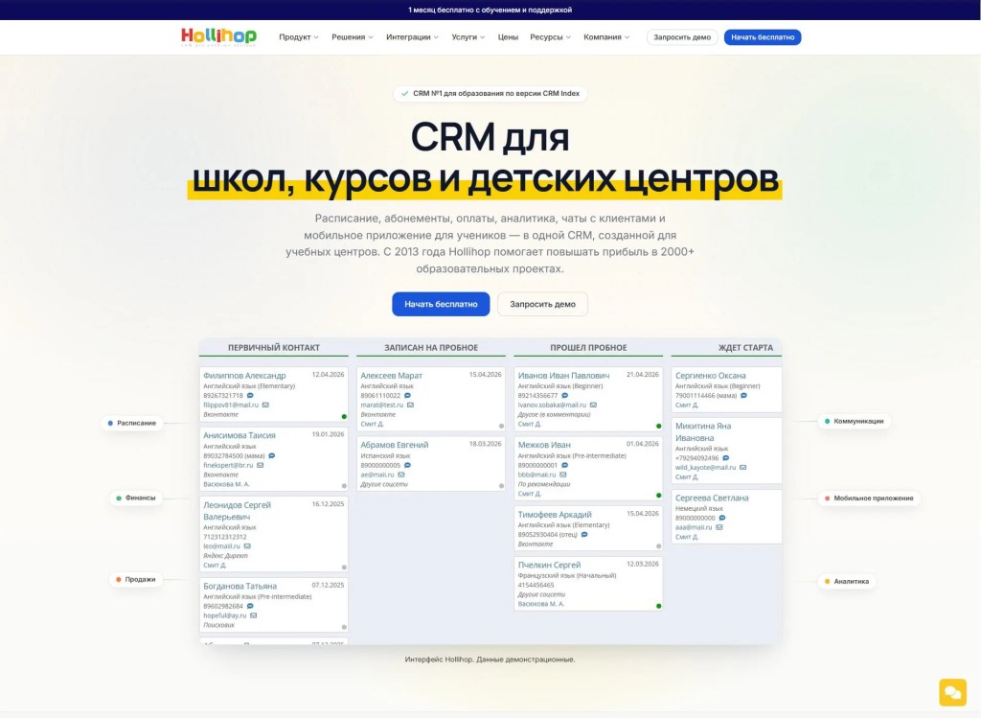Image resolution: width=981 pixels, height=718 pixels.
Task: Select the Коммуникации feature tag
Action: [854, 421]
